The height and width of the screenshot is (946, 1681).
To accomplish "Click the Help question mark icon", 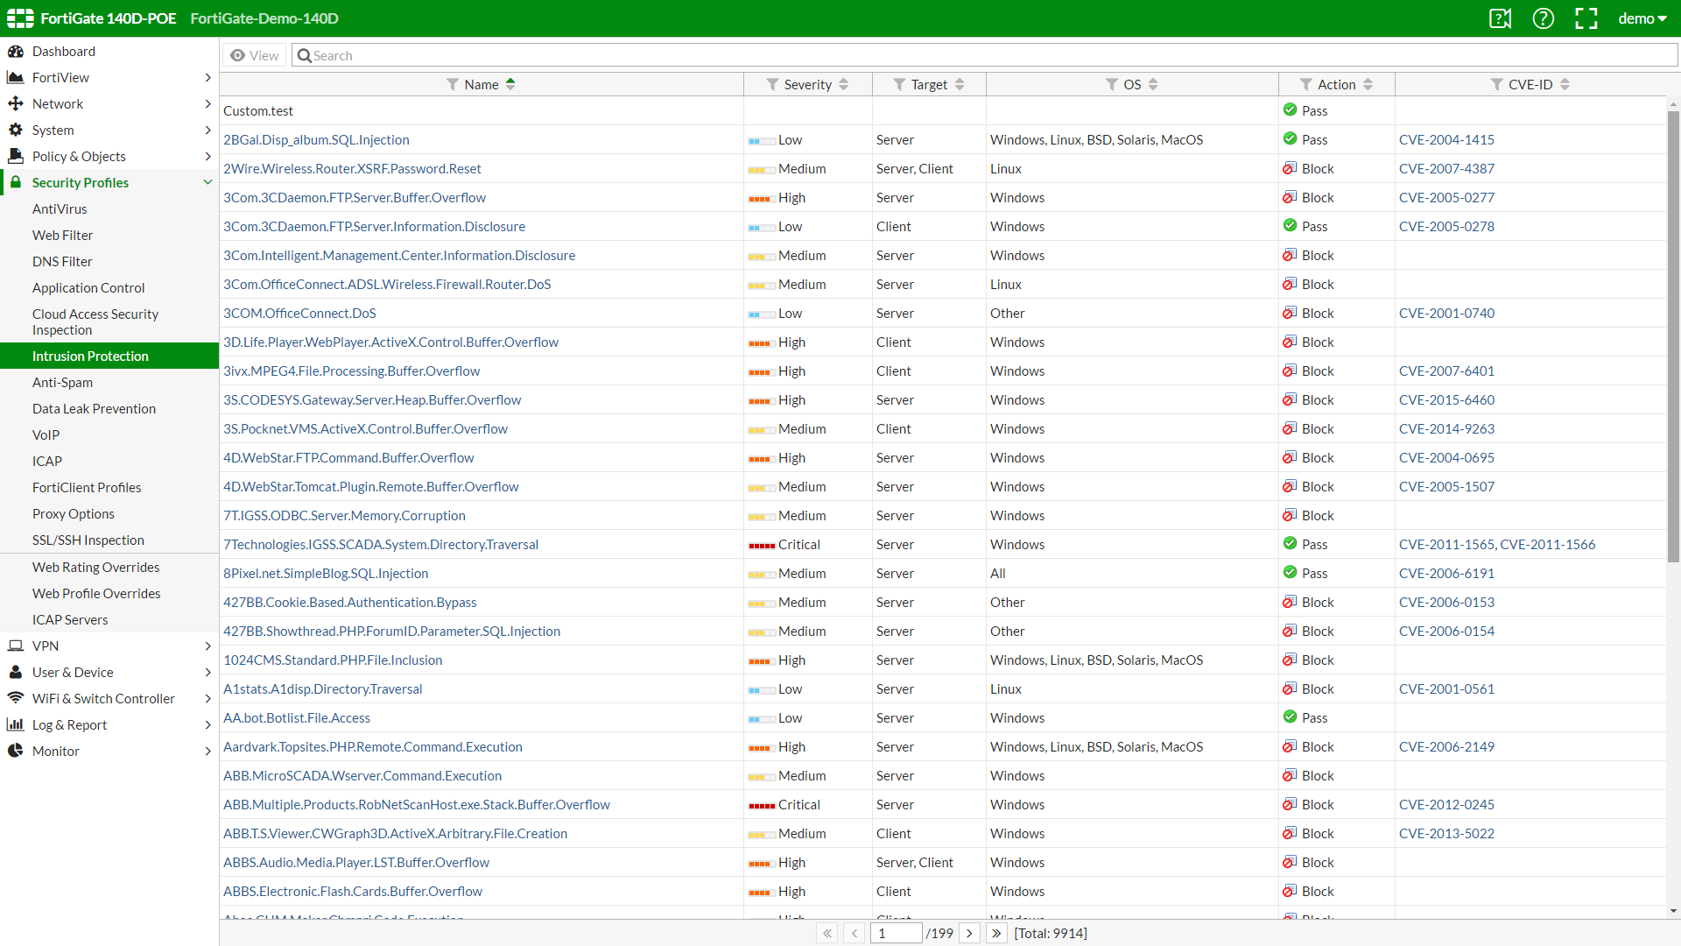I will pyautogui.click(x=1543, y=18).
